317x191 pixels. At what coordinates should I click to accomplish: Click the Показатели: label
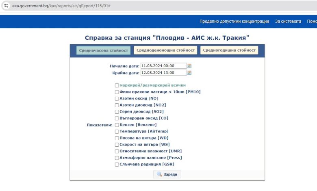(100, 125)
